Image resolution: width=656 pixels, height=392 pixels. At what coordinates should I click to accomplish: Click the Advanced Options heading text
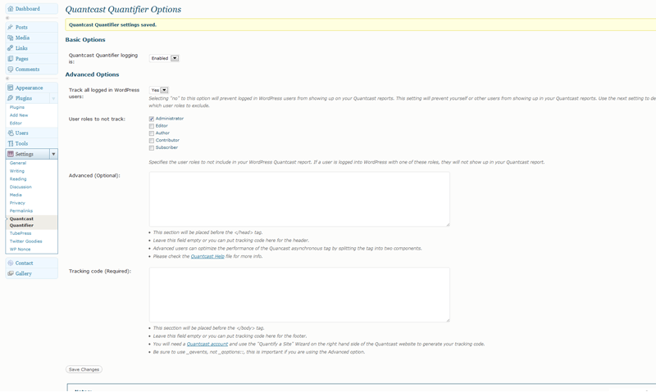(92, 74)
